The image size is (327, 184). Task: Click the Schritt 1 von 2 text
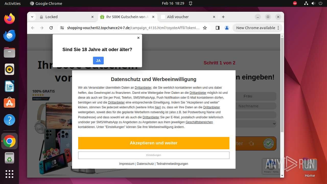coord(219,63)
